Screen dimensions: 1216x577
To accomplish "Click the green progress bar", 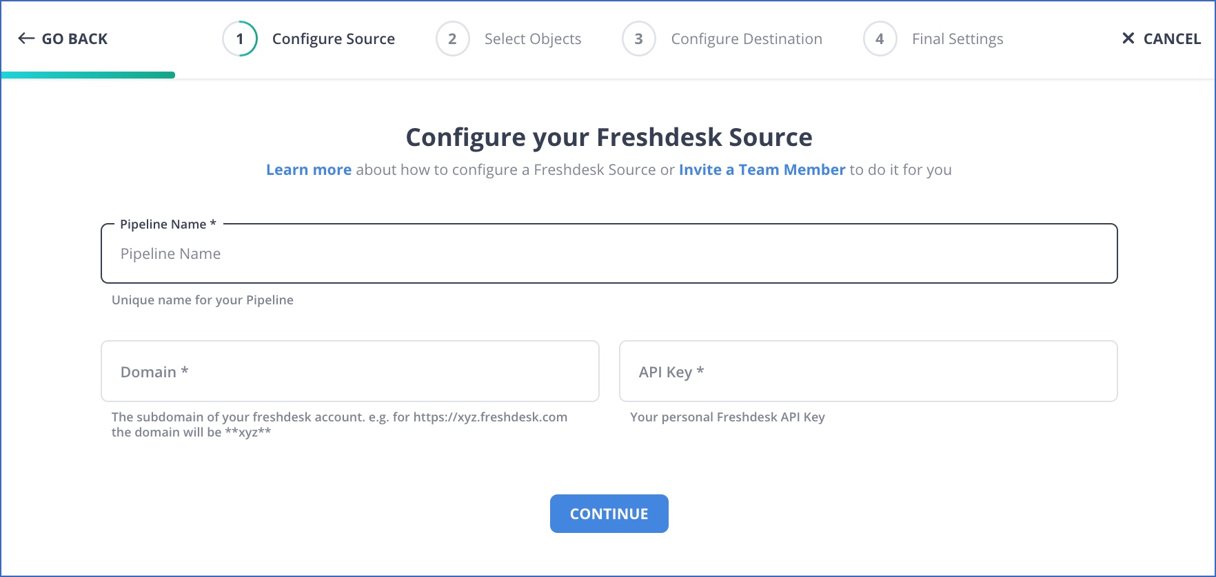I will pos(88,75).
